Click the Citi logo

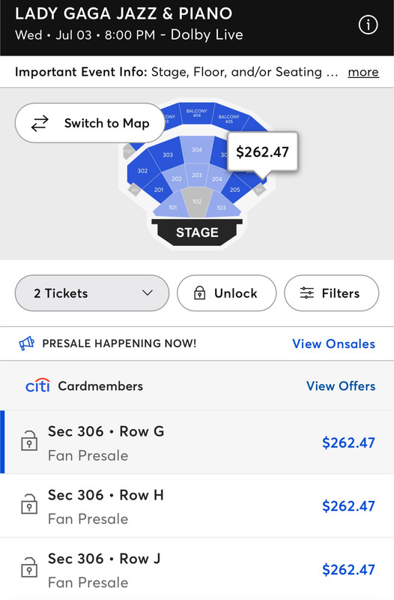click(x=37, y=385)
